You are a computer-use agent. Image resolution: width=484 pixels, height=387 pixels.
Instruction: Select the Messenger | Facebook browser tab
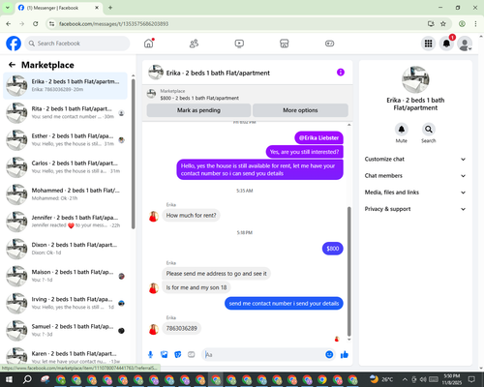[59, 8]
